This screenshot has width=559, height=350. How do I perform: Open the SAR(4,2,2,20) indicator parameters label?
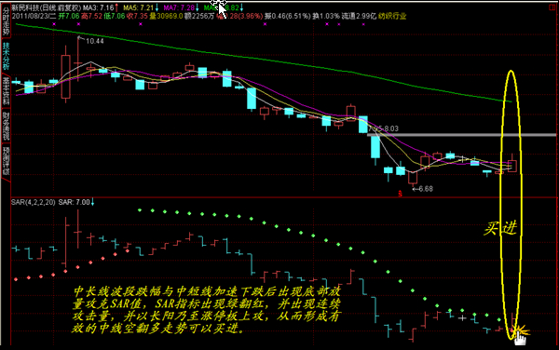point(34,202)
